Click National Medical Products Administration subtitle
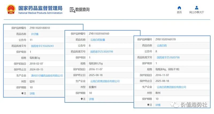Screen dimensions: 214x114 pyautogui.click(x=40, y=13)
